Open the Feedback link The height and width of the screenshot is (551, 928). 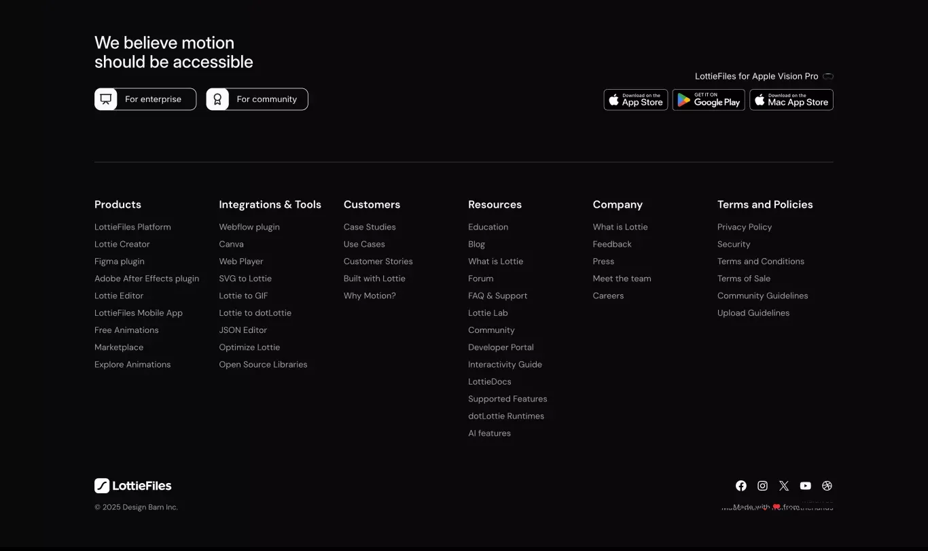coord(612,244)
